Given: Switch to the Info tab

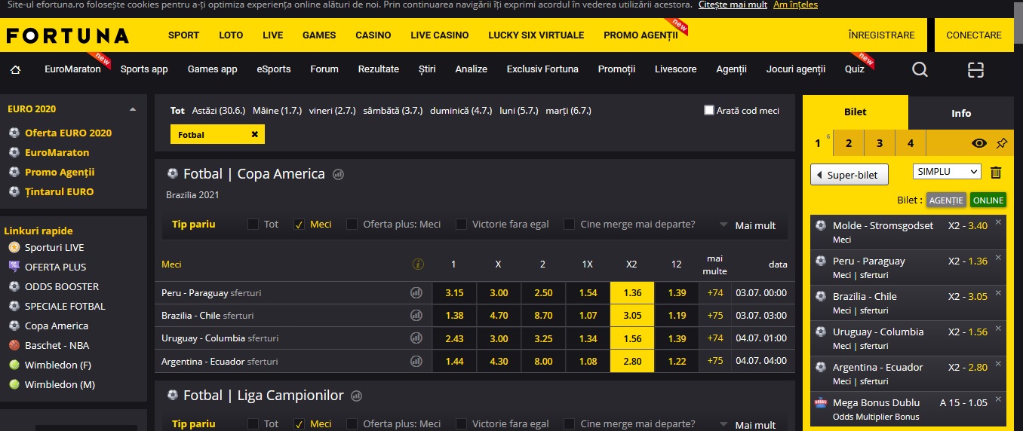Looking at the screenshot, I should [x=961, y=113].
